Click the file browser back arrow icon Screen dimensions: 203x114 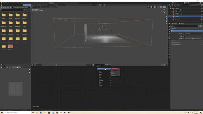[2, 8]
